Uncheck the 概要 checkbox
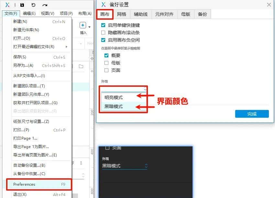The width and height of the screenshot is (275, 198). (106, 55)
